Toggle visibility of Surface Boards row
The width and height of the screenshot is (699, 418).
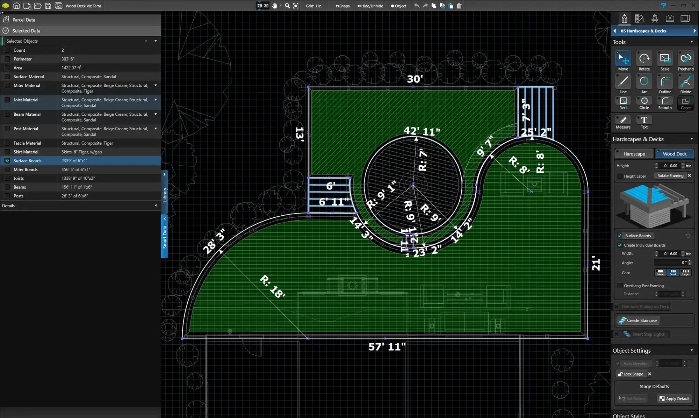pyautogui.click(x=7, y=160)
